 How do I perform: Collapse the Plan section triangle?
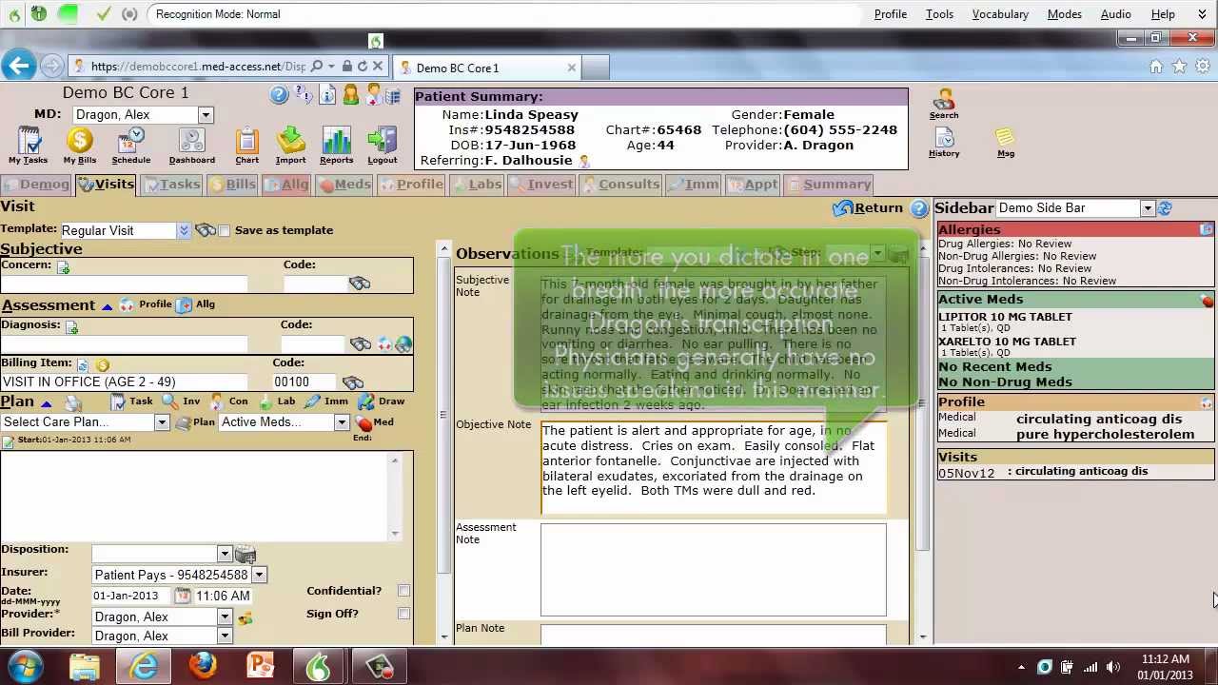[46, 403]
